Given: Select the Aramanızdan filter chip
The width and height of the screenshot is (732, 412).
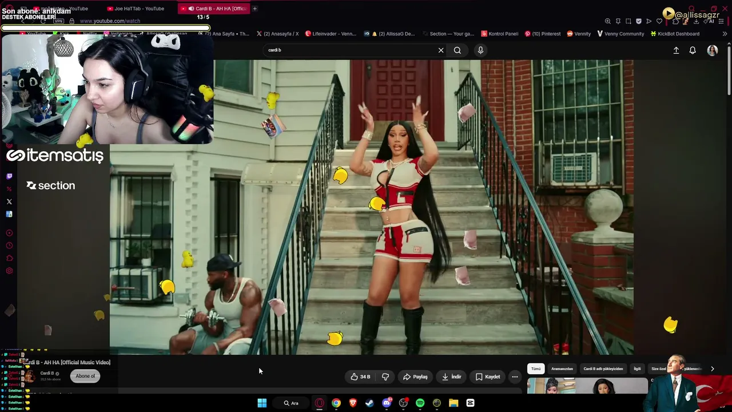Looking at the screenshot, I should [x=562, y=369].
